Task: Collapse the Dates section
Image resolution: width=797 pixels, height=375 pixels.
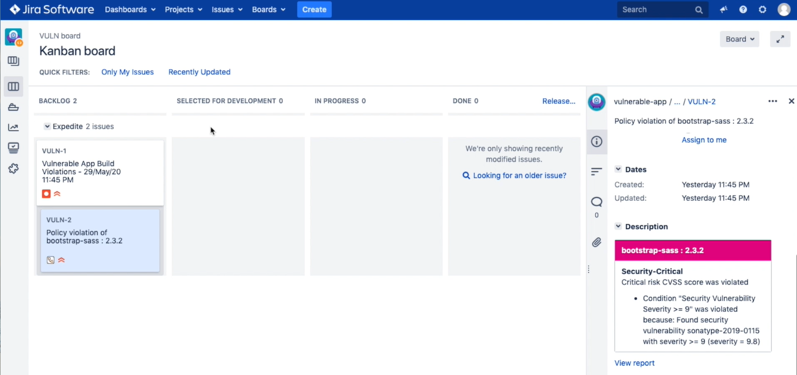Action: 618,169
